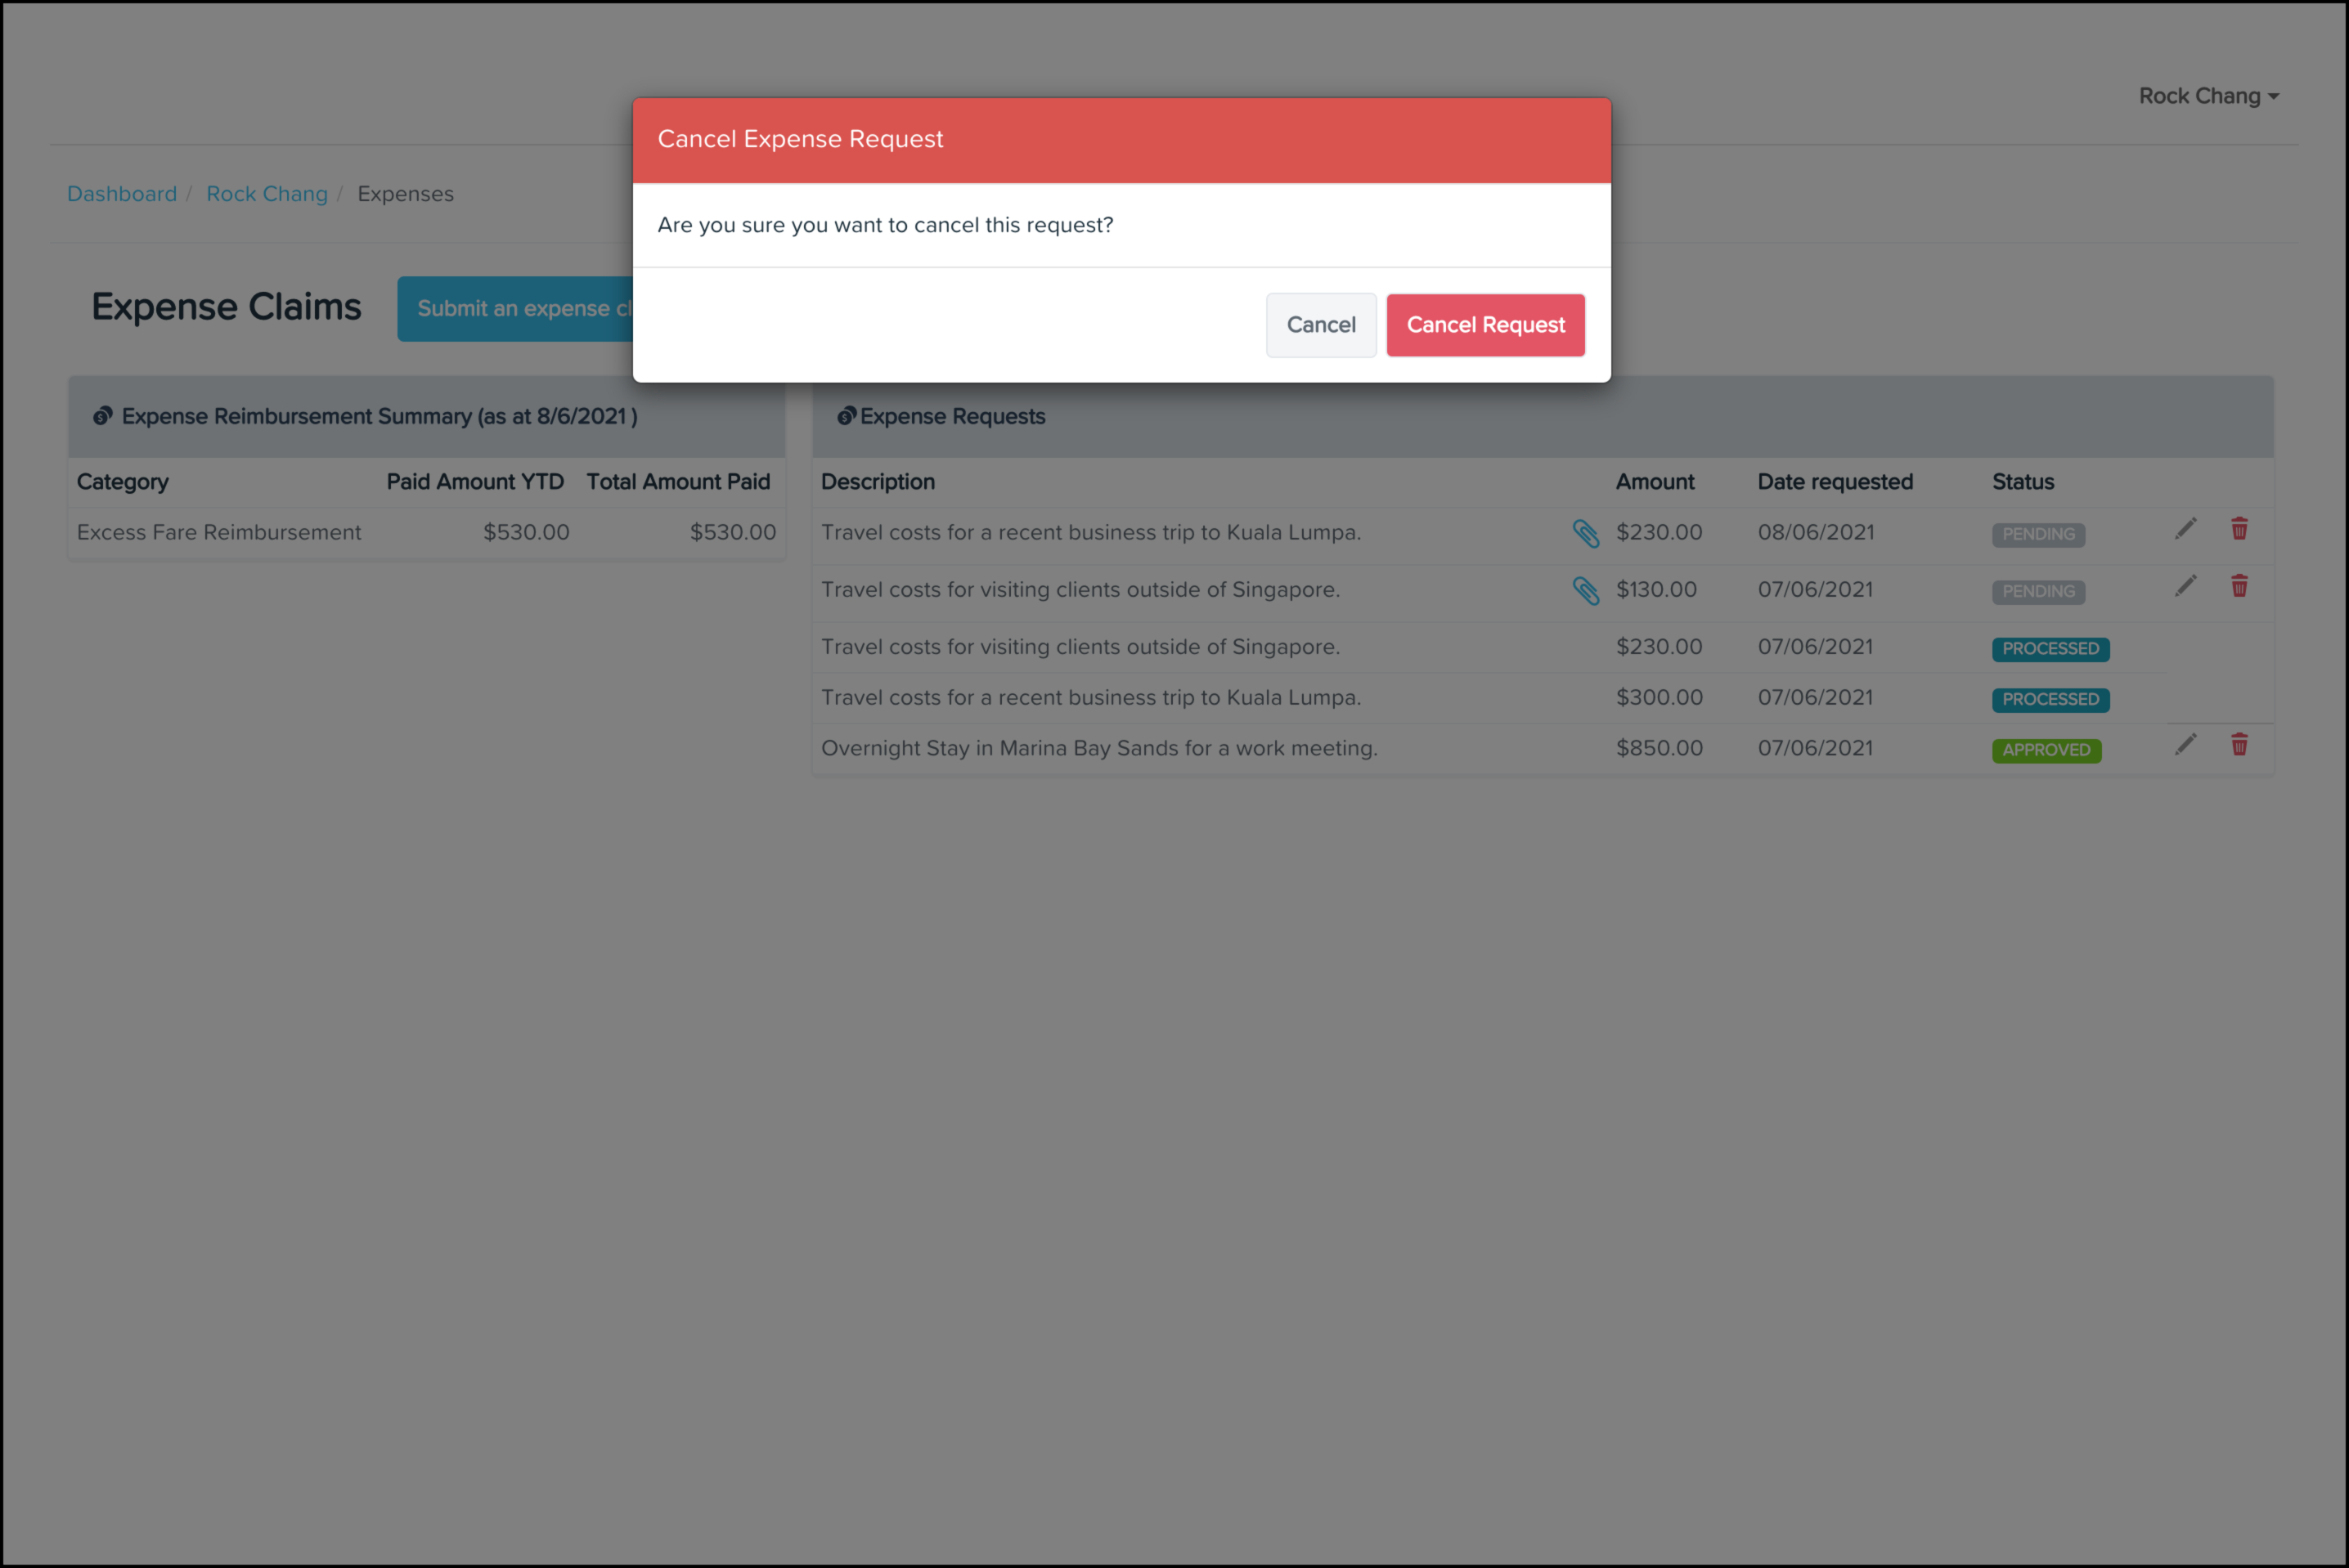Click the trash icon for $850.00 request
Screen dimensions: 2349x1568
(2239, 745)
